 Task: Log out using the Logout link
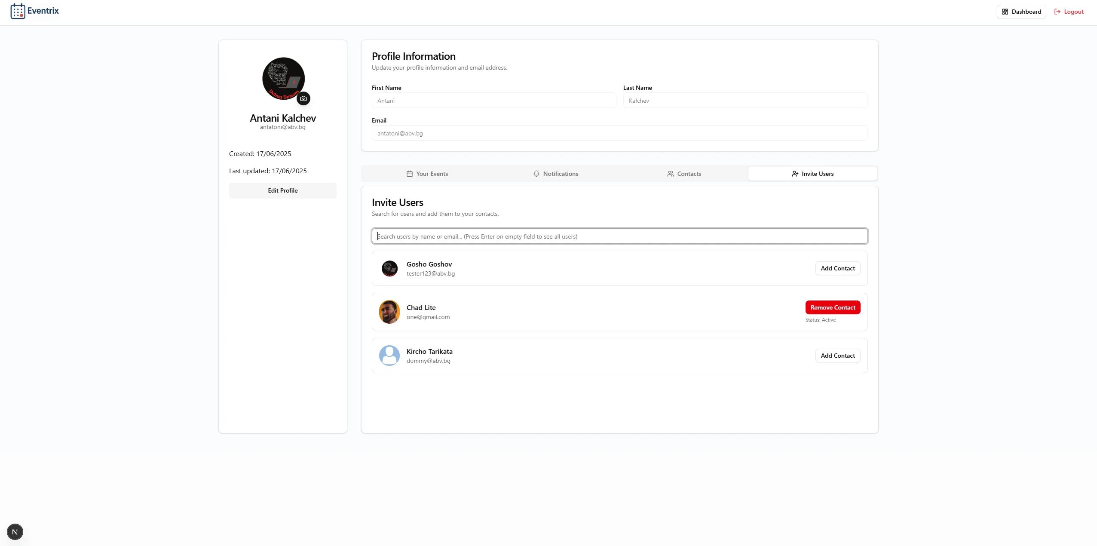coord(1069,12)
